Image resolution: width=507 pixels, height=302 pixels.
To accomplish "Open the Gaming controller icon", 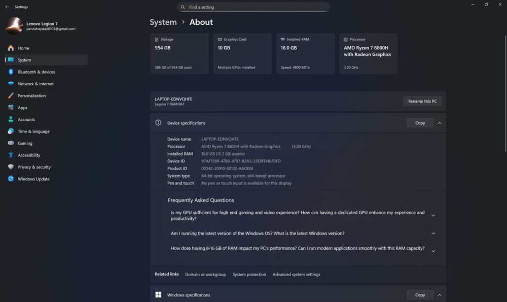I will pos(11,143).
